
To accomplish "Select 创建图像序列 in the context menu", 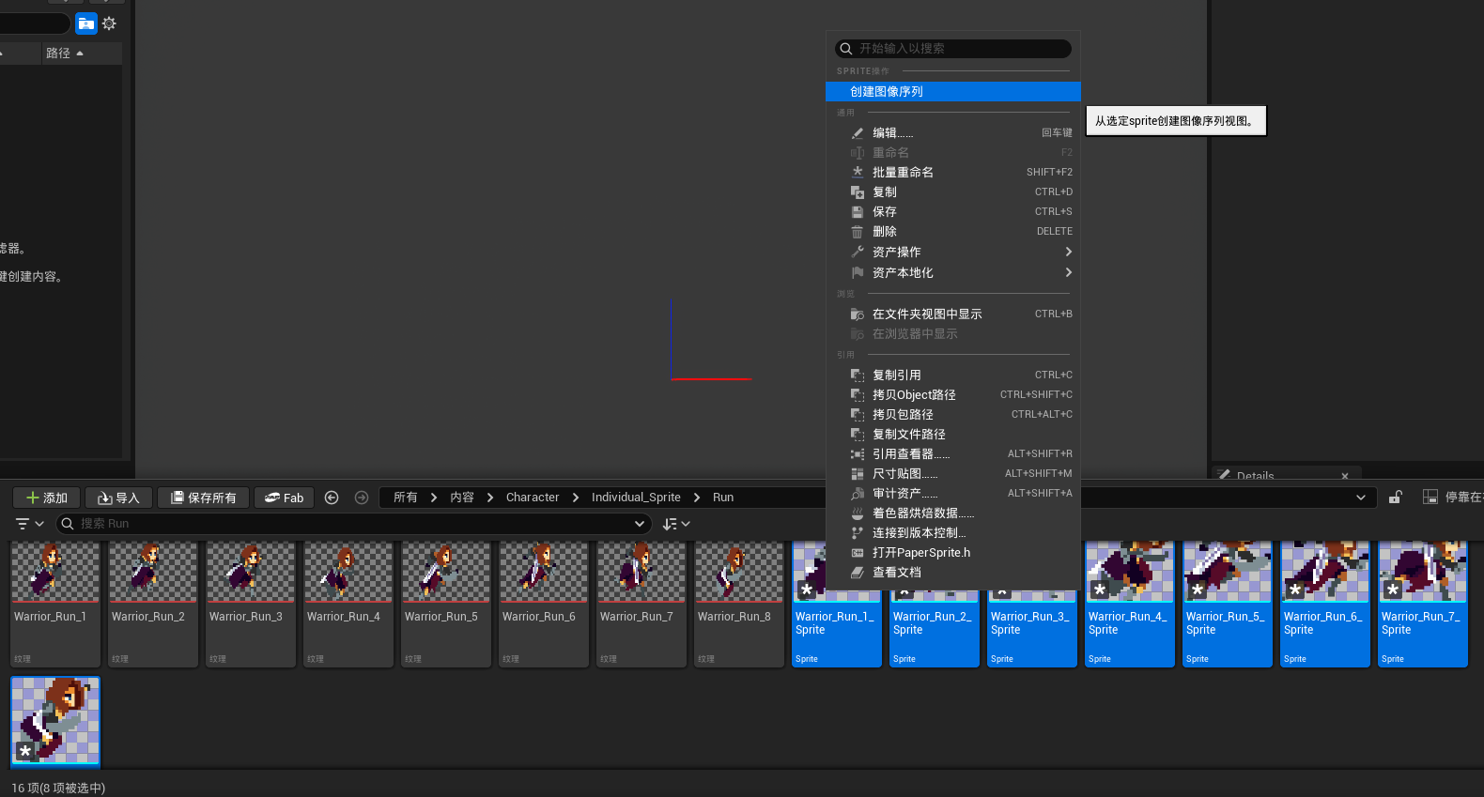I will 952,91.
